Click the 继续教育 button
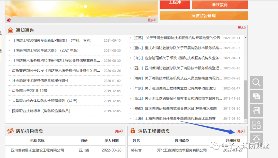278x158 pixels. pyautogui.click(x=220, y=4)
